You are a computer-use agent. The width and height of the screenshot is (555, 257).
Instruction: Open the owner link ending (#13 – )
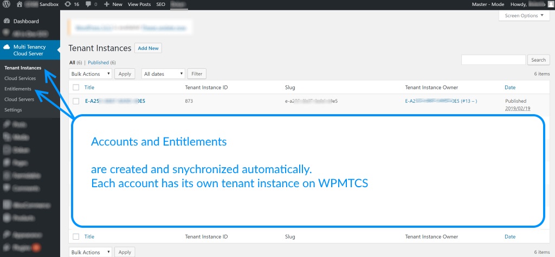pos(441,101)
